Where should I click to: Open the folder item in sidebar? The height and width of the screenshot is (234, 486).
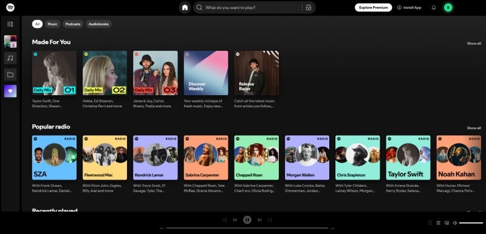pyautogui.click(x=10, y=75)
